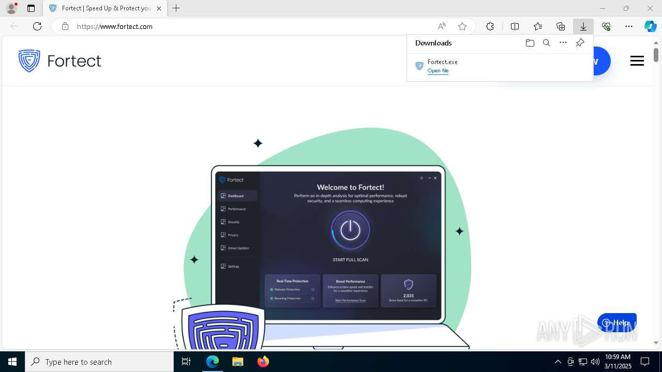Click the page vertical scrollbar thumb
Image resolution: width=662 pixels, height=372 pixels.
(x=656, y=55)
